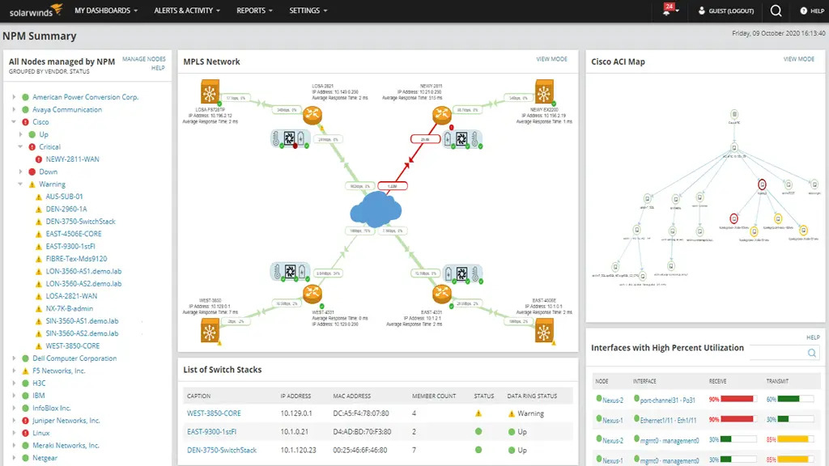Click the search icon in Interfaces with High Percent Utilization
This screenshot has height=466, width=829.
click(x=812, y=354)
